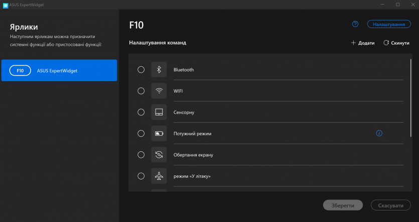Screen dimensions: 419x222
Task: Choose the Сенсорну radio option
Action: tap(141, 112)
